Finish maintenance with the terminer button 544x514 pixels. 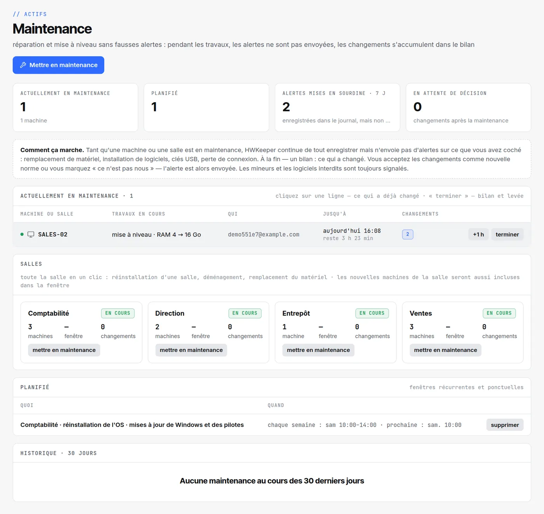click(x=507, y=234)
